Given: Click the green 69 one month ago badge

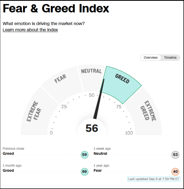Looking at the screenshot, I should pos(85,172).
